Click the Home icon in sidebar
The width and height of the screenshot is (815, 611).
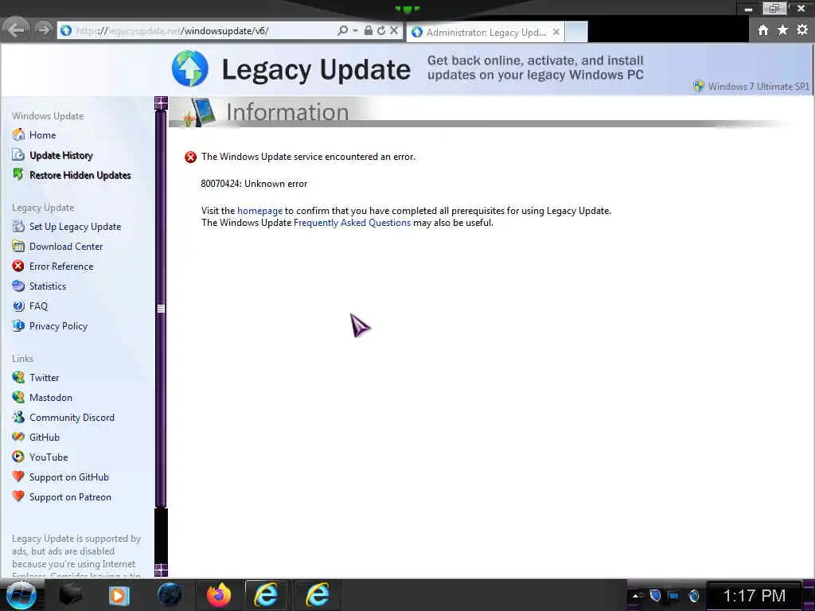[18, 134]
